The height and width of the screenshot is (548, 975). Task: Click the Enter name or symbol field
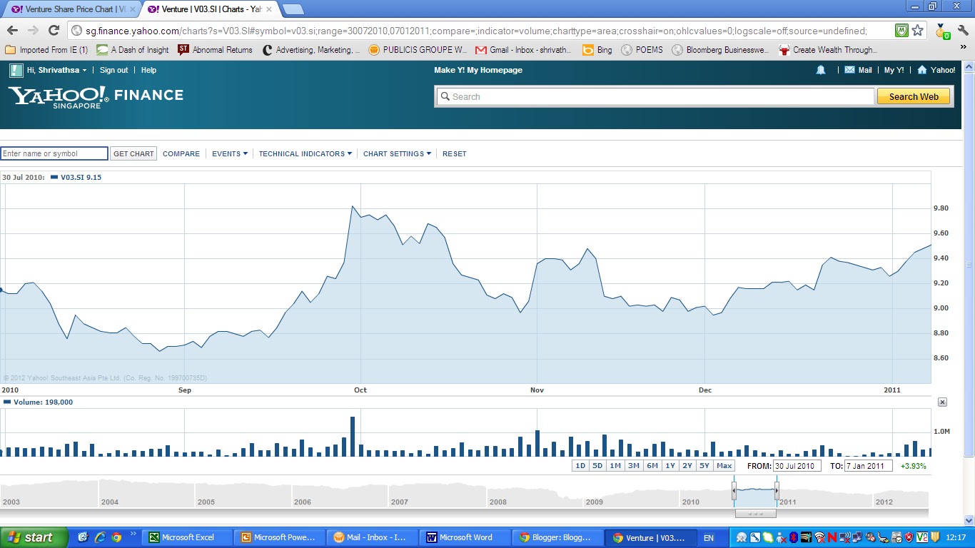(x=54, y=153)
